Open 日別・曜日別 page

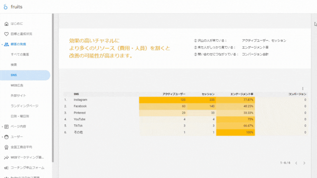point(20,116)
